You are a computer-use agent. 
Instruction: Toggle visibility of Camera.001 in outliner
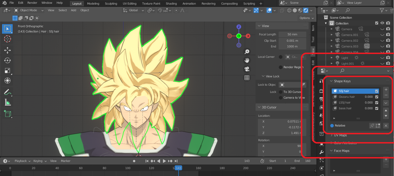coord(382,35)
